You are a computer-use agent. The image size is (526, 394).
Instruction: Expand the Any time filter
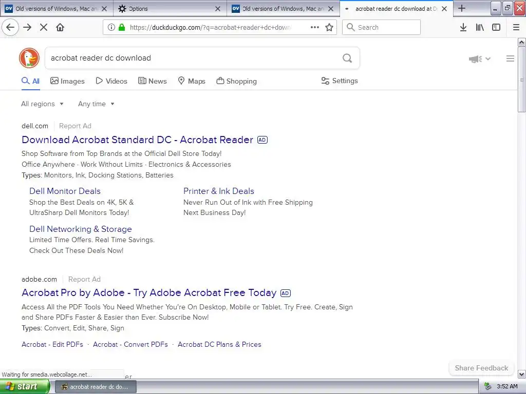[96, 104]
